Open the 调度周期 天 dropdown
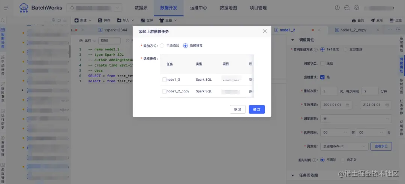Image resolution: width=405 pixels, height=184 pixels. 356,119
